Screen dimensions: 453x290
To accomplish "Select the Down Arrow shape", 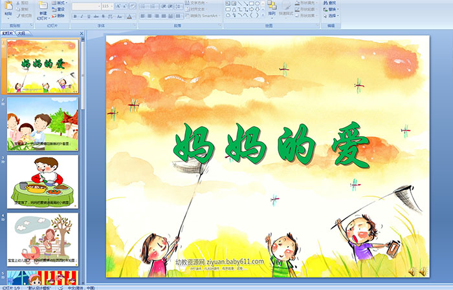I will point(257,10).
